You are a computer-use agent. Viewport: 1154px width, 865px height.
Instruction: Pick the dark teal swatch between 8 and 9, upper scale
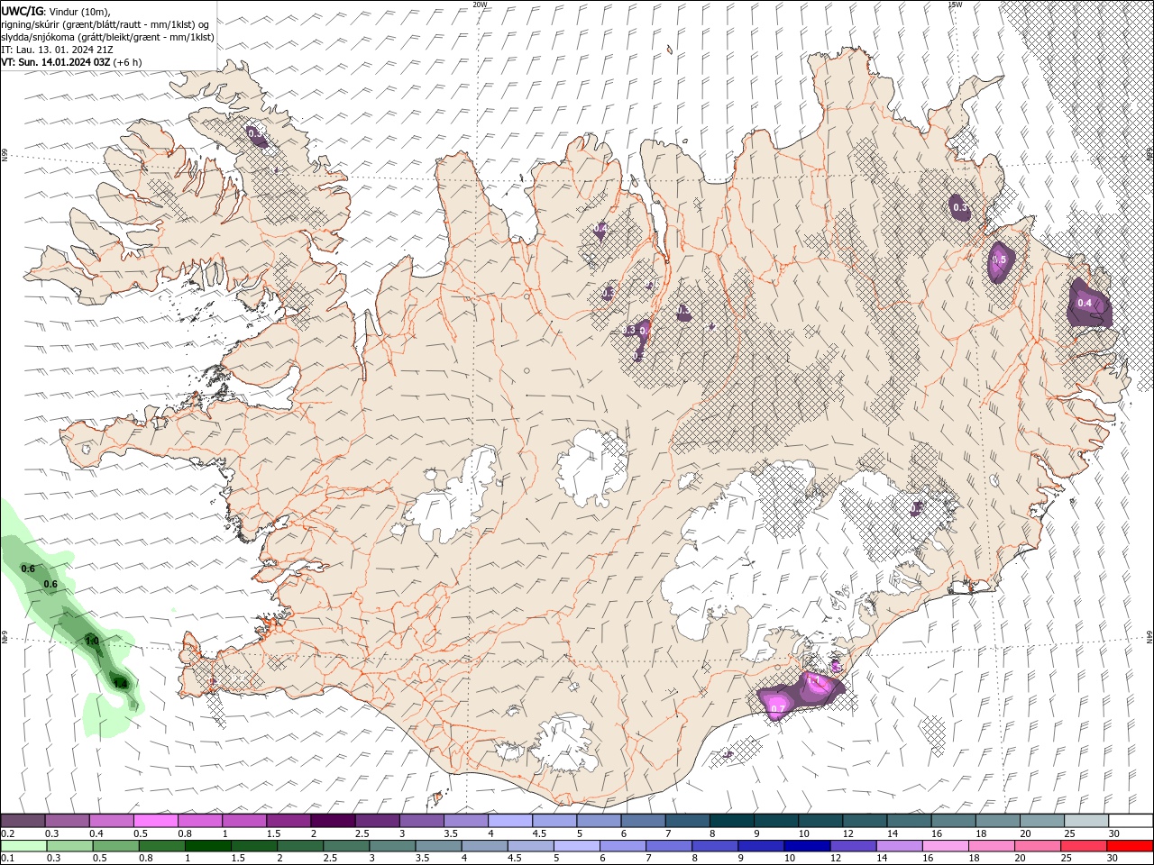[x=732, y=821]
